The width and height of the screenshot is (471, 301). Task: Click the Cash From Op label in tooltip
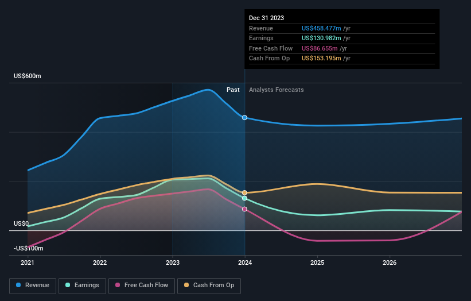(x=269, y=59)
